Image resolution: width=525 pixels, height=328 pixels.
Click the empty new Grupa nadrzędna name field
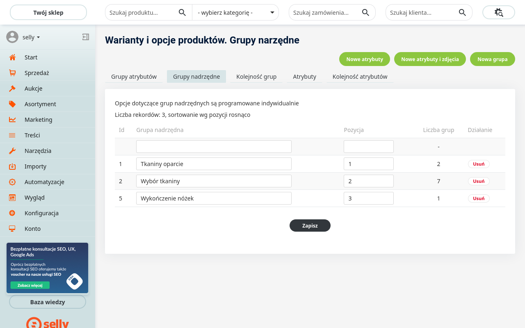pyautogui.click(x=214, y=147)
